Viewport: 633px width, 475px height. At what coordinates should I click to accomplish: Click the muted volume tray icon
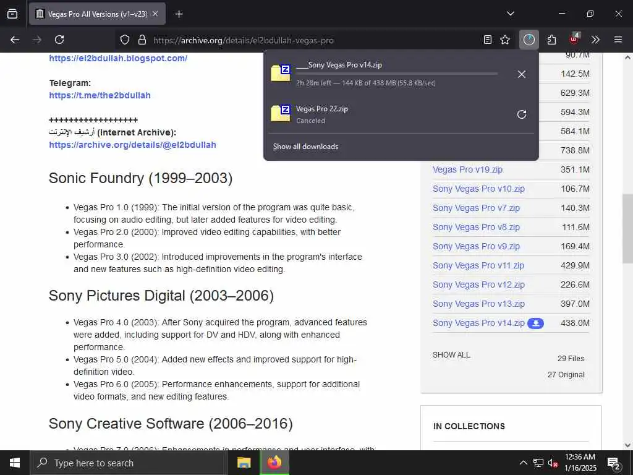[553, 463]
